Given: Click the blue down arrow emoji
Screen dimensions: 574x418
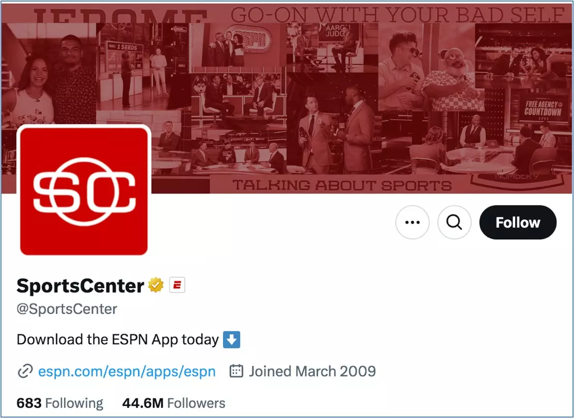Looking at the screenshot, I should click(232, 340).
